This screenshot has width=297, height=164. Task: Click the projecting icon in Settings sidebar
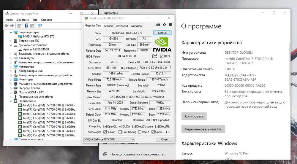click(105, 154)
